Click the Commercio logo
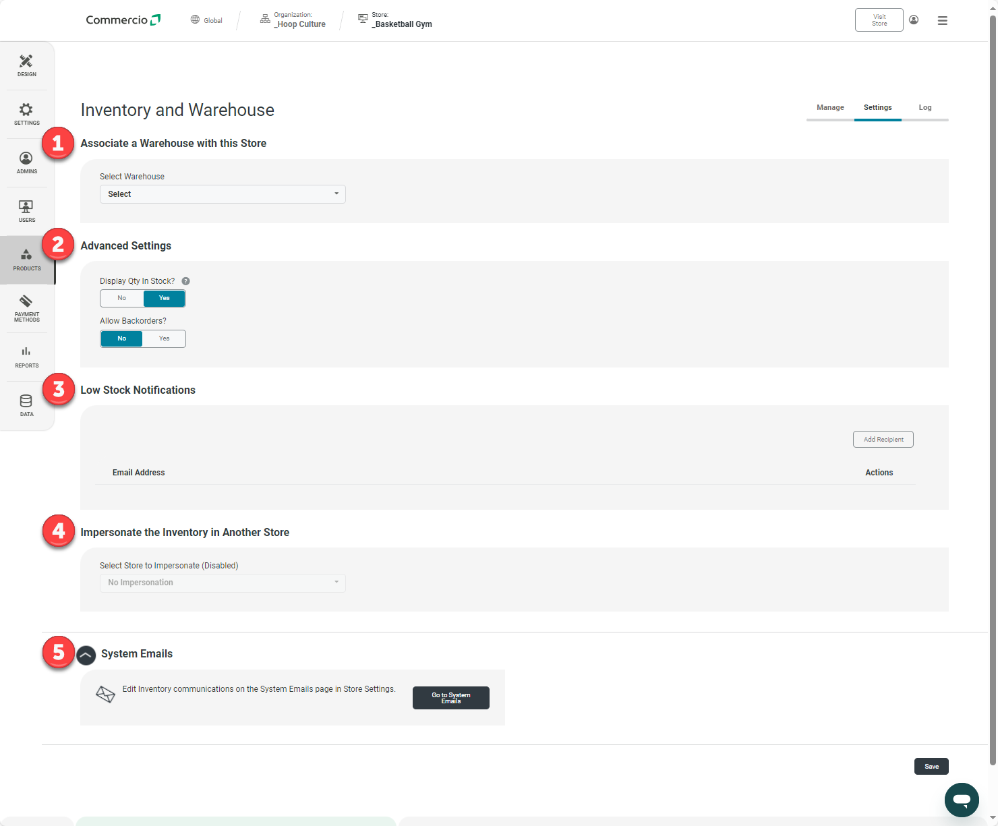 click(123, 20)
